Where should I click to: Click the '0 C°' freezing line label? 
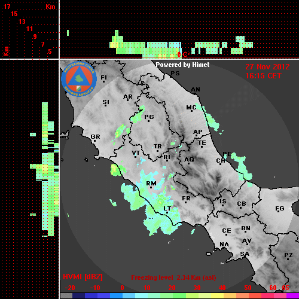(x=183, y=54)
